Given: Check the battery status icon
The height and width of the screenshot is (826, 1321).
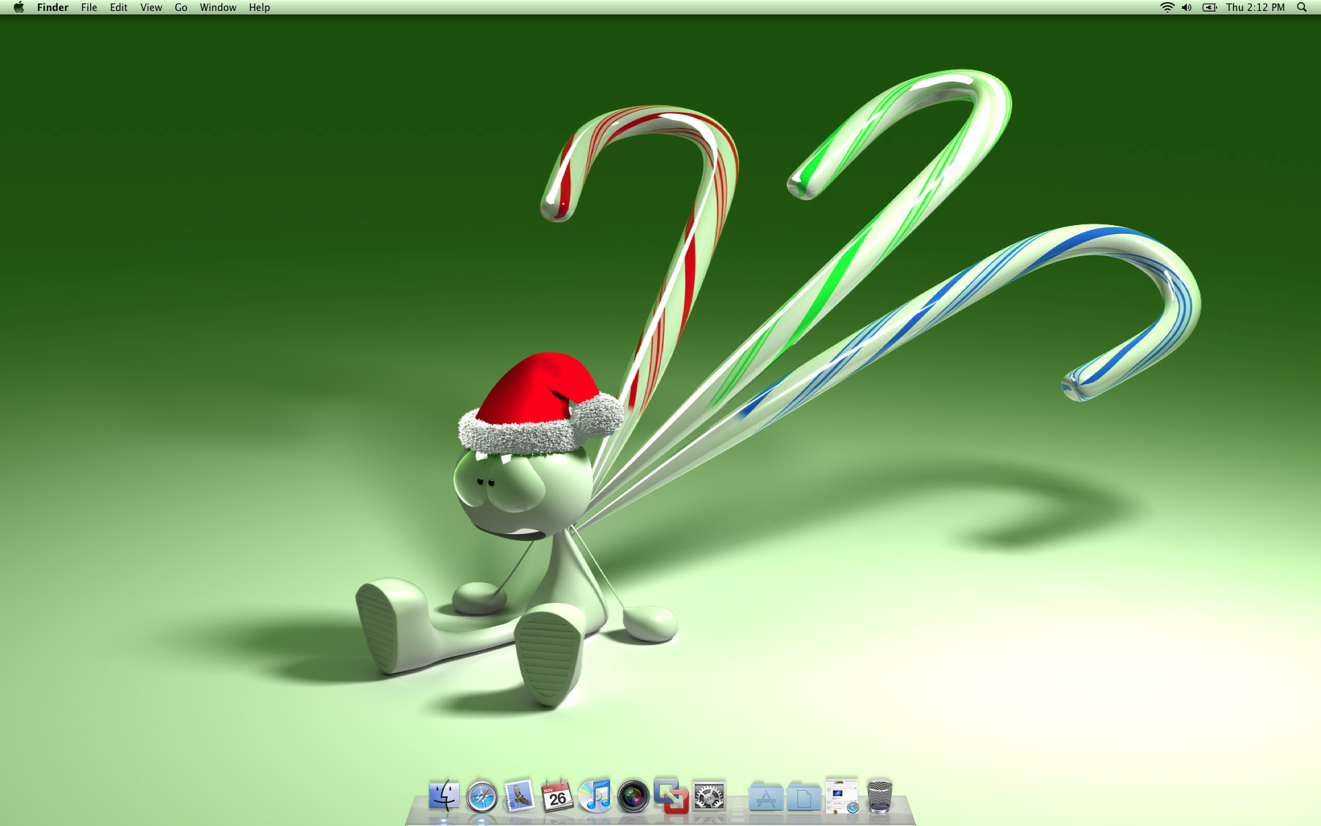Looking at the screenshot, I should (1210, 8).
